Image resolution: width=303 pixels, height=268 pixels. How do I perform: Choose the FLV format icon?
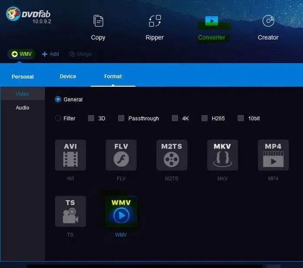121,155
